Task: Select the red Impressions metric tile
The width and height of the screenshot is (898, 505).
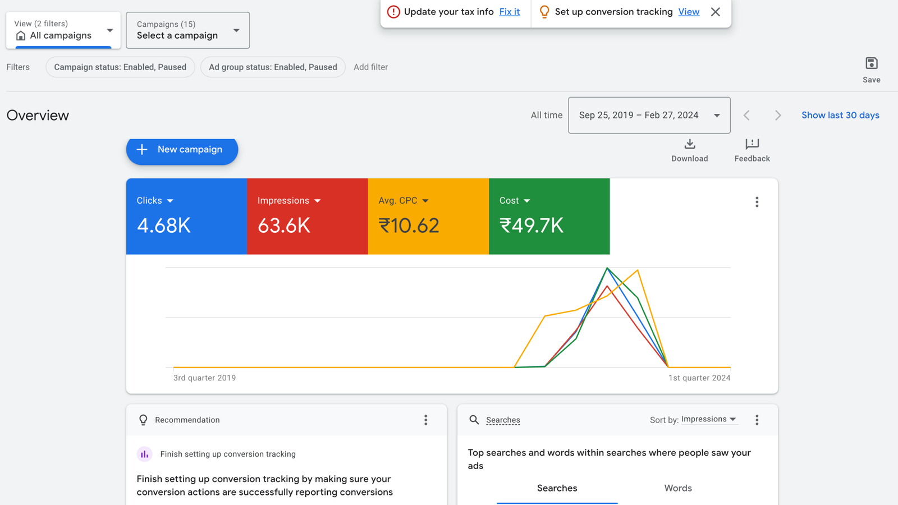Action: click(307, 216)
